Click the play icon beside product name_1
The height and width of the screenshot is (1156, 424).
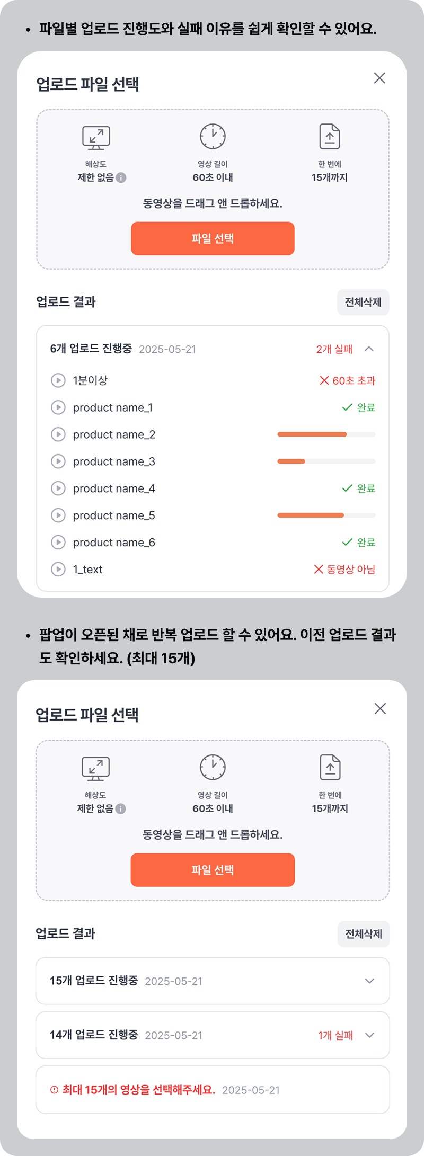pos(58,407)
